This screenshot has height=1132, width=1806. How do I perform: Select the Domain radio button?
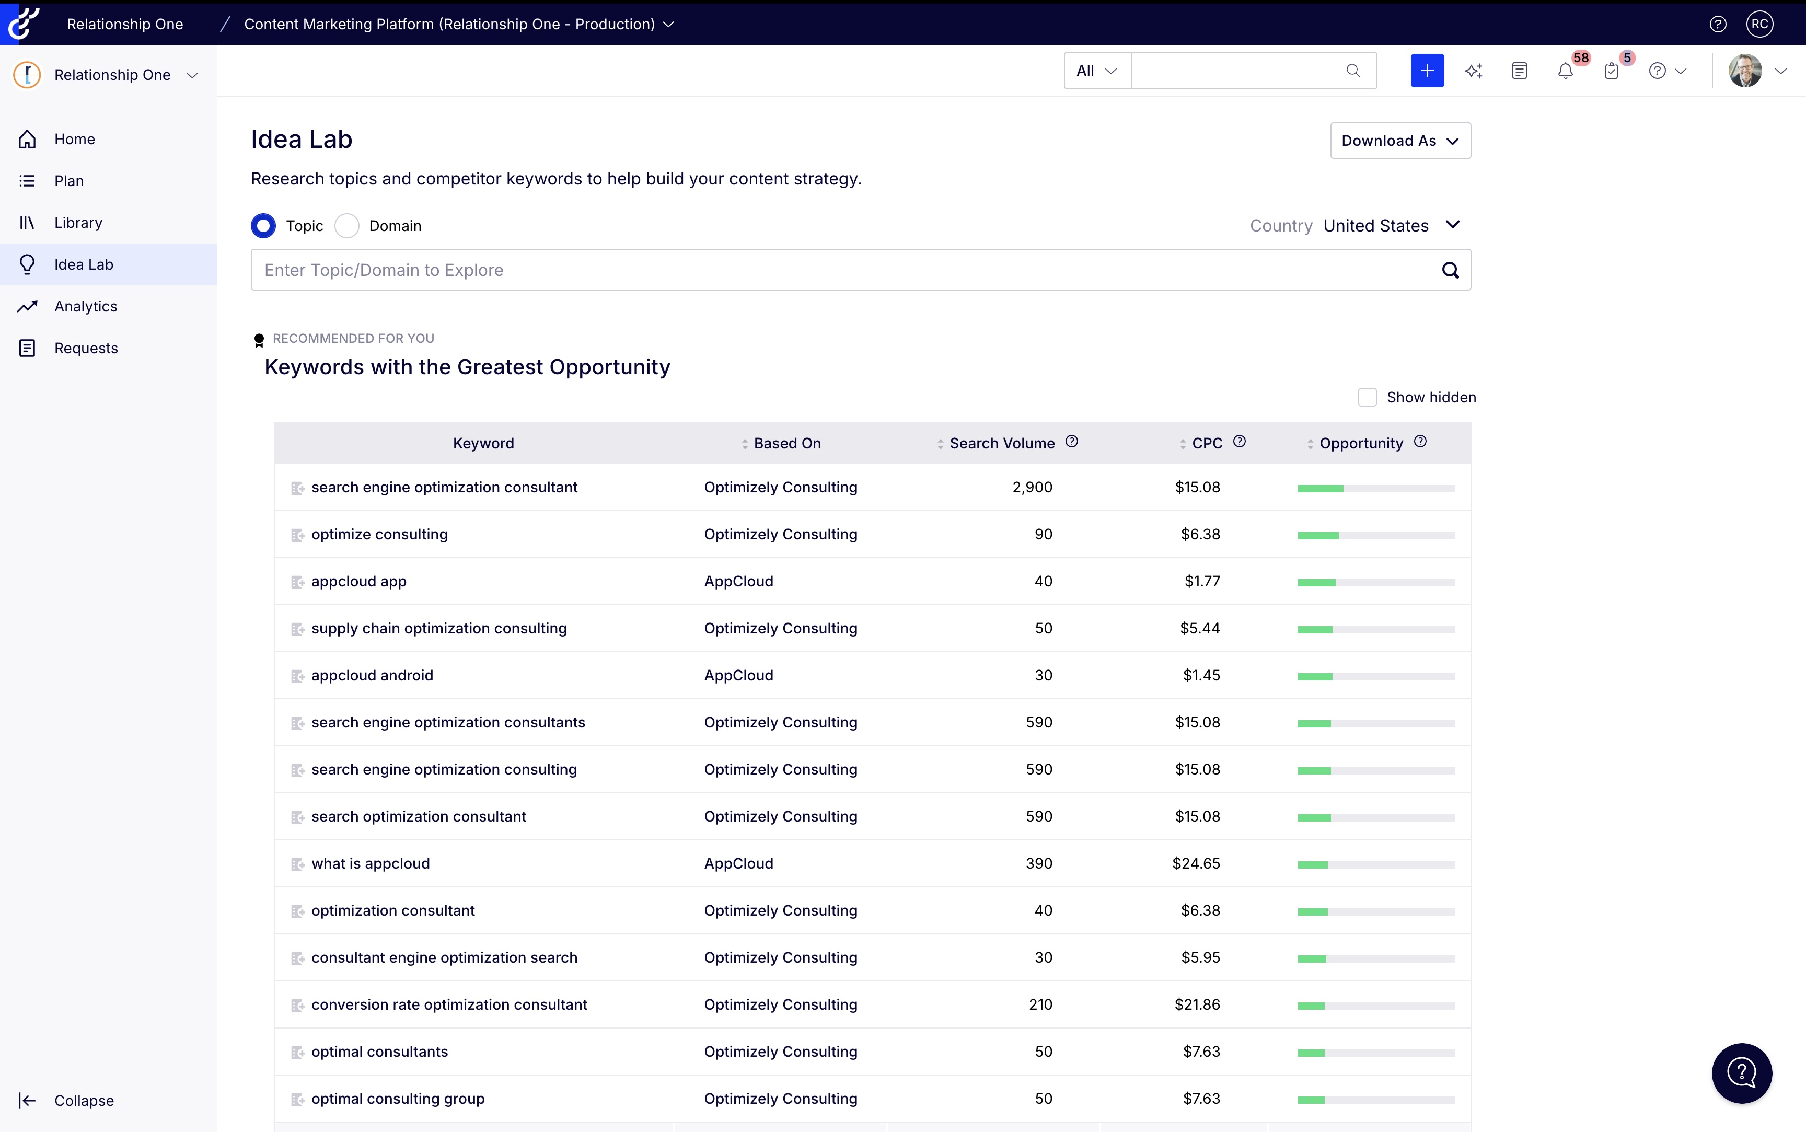(x=348, y=225)
